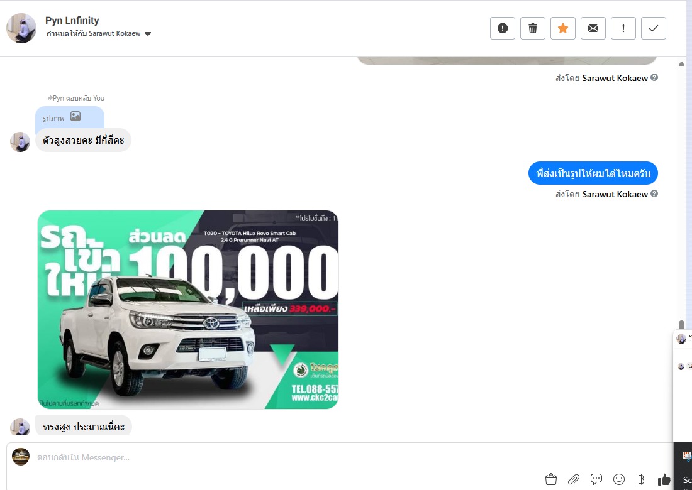692x490 pixels.
Task: Click the ส่งโดย Sarawut Kokaew label under blue bubble
Action: (x=601, y=194)
